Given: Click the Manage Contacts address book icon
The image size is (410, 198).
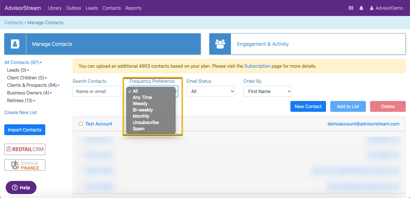Looking at the screenshot, I should point(15,44).
